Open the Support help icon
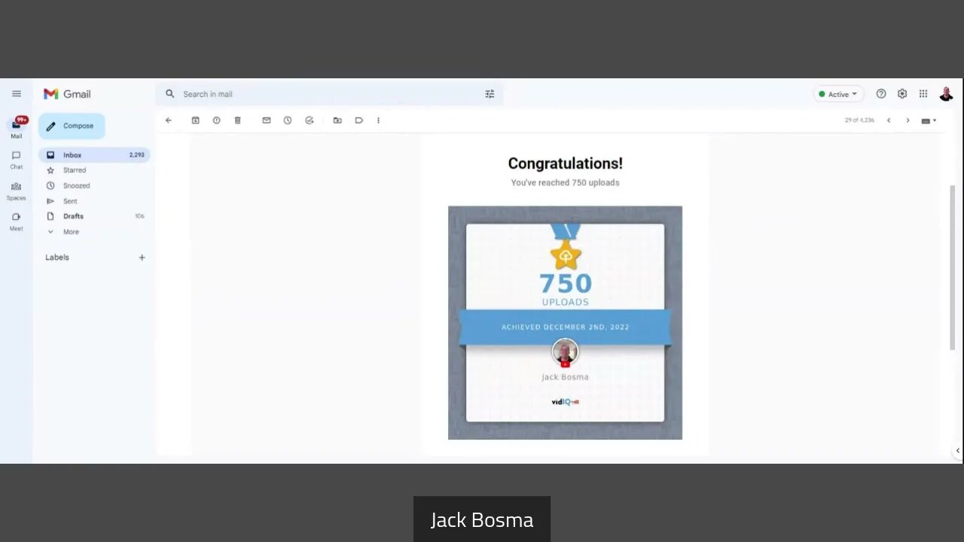 click(881, 94)
